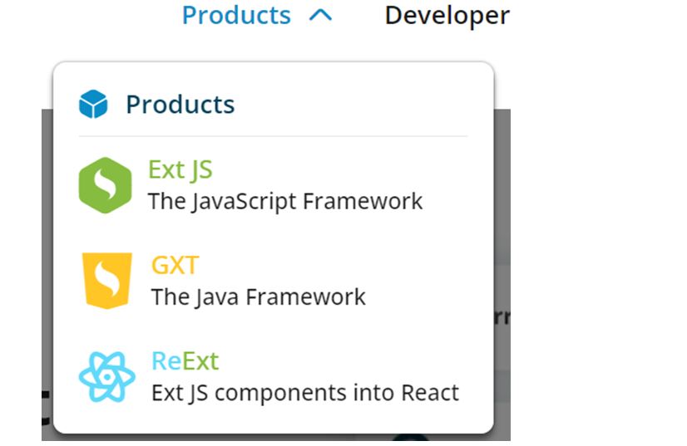Click "The Java Framework" description text
The height and width of the screenshot is (446, 687).
[x=258, y=297]
